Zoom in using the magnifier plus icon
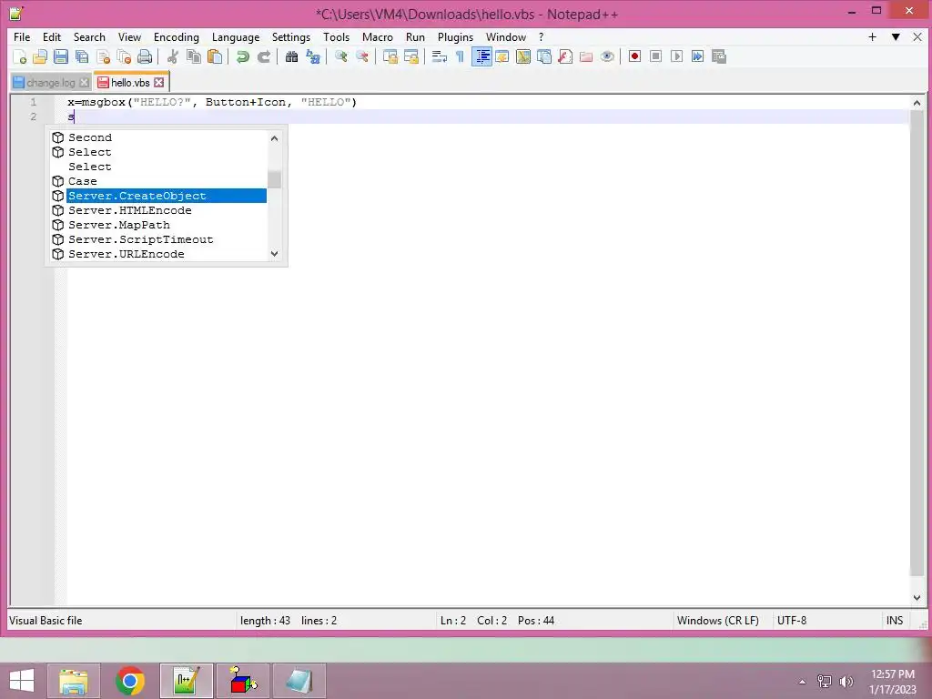932x699 pixels. pos(340,56)
